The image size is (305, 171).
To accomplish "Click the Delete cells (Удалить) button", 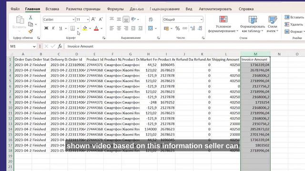I will tap(294, 24).
